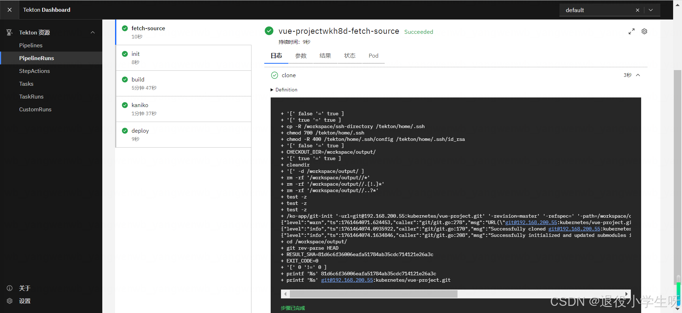682x313 pixels.
Task: Open git@192.168.200.55 link in Successfully cloned line
Action: [x=574, y=229]
